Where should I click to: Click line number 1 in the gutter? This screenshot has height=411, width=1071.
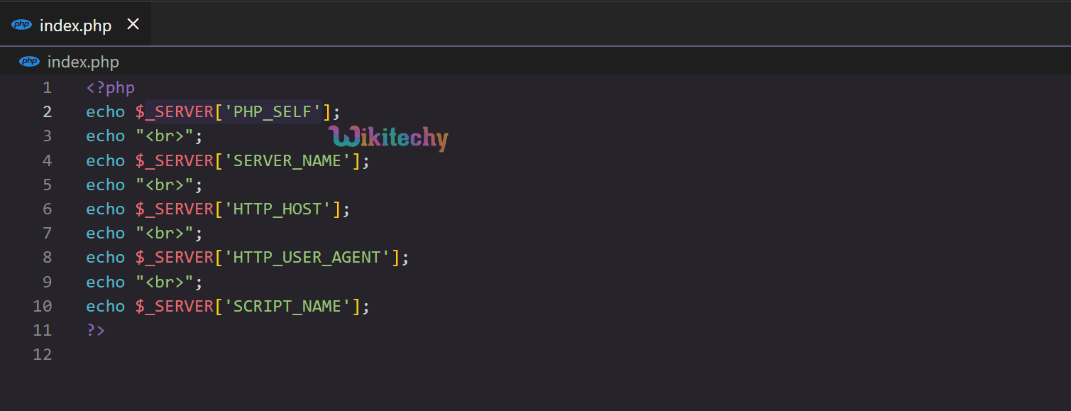(x=47, y=88)
